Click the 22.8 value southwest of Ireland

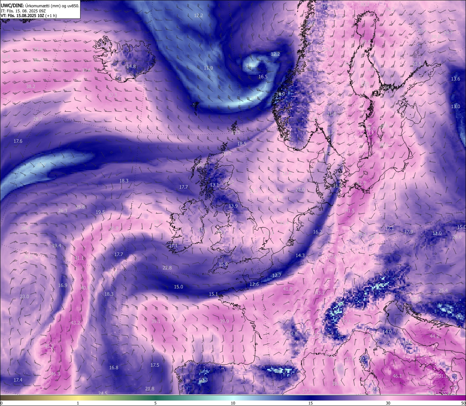[x=167, y=268]
